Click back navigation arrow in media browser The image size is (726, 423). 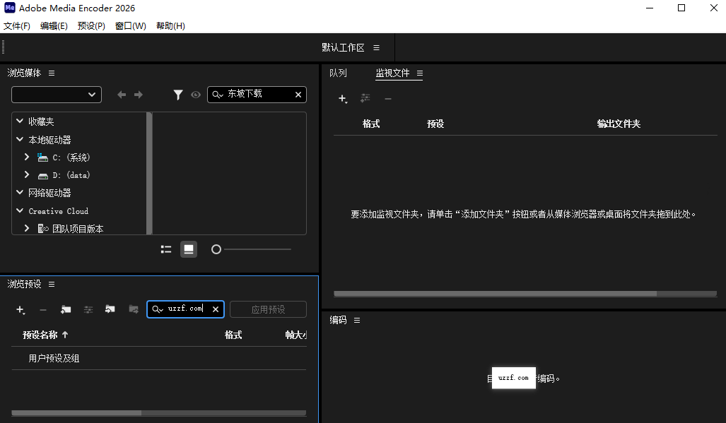pyautogui.click(x=121, y=94)
